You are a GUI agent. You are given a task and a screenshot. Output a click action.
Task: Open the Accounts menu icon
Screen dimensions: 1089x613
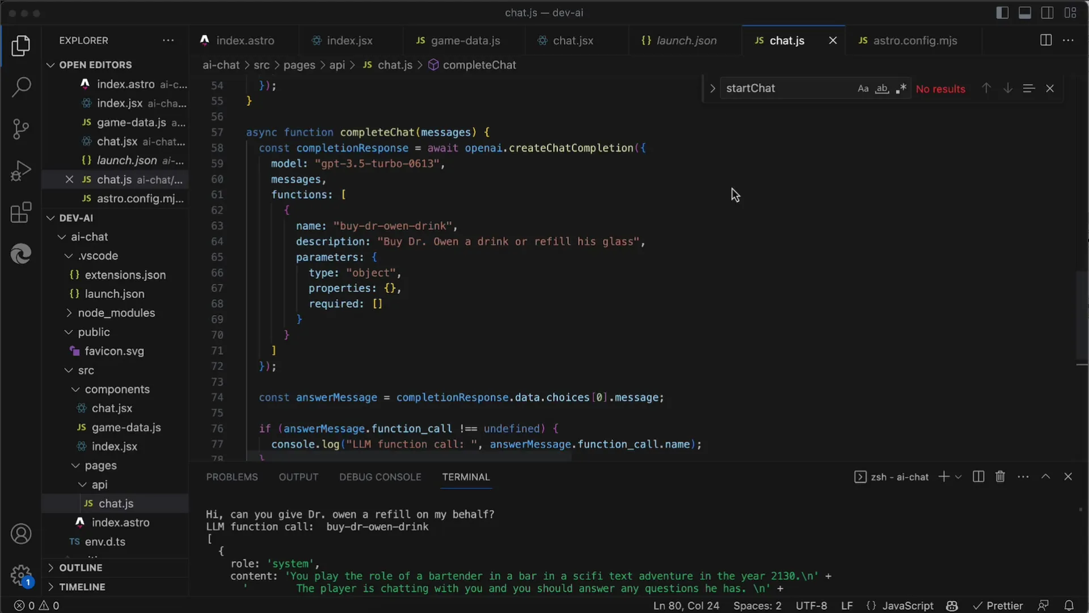[x=21, y=534]
